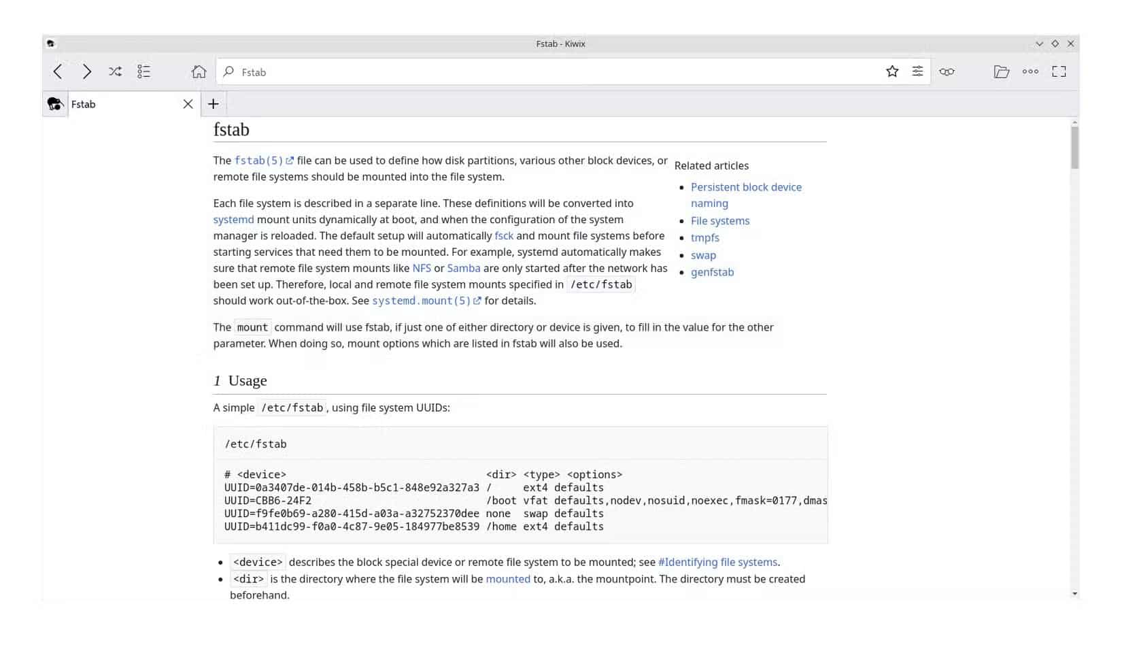1122x649 pixels.
Task: Open the three-dot more options menu
Action: (1030, 71)
